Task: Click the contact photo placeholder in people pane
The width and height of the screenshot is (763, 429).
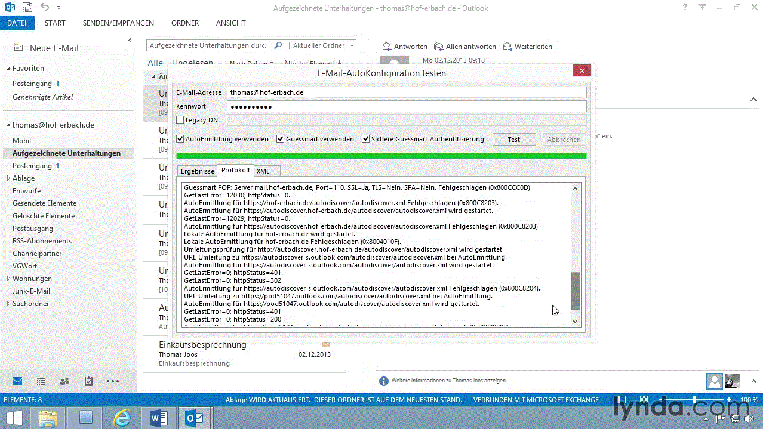Action: [714, 381]
